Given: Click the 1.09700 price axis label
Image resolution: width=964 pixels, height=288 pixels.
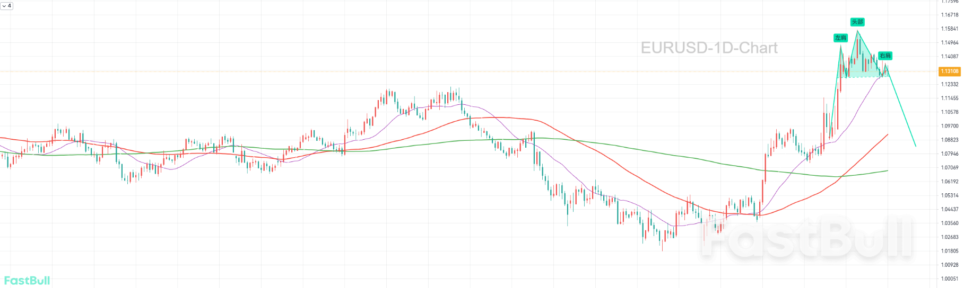Looking at the screenshot, I should [x=949, y=126].
